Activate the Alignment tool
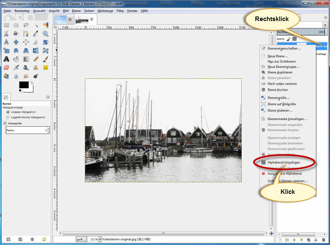Image resolution: width=330 pixels, height=245 pixels. 26,42
